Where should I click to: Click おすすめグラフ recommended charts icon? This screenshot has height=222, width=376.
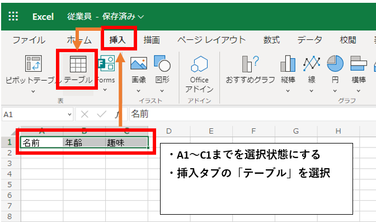[250, 64]
